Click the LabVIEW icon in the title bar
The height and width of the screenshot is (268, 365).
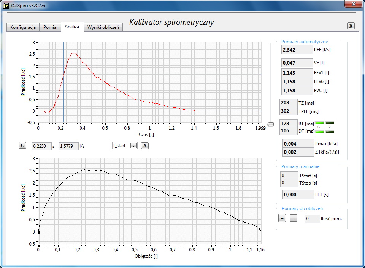6,6
